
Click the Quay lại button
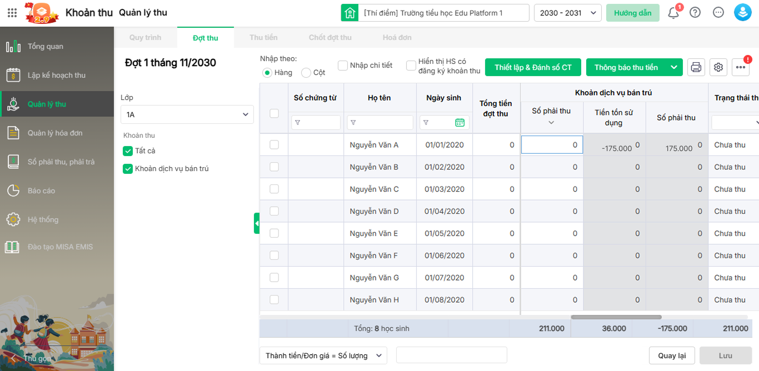pos(672,355)
